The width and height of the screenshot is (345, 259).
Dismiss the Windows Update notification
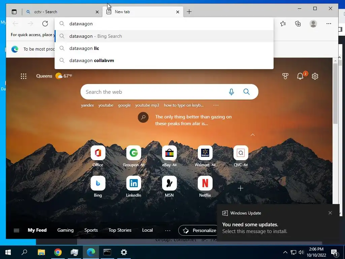(330, 213)
